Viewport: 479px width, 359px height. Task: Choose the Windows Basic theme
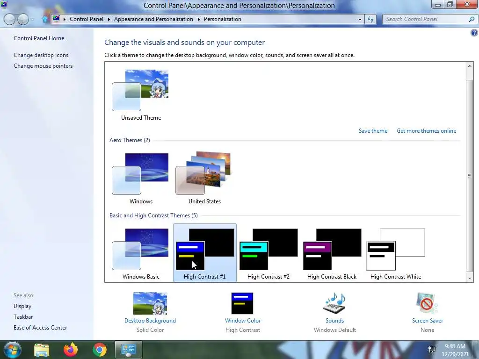140,249
